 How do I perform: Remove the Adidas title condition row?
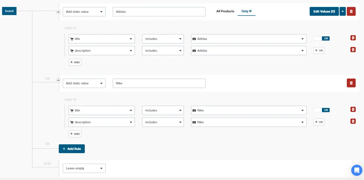point(353,38)
